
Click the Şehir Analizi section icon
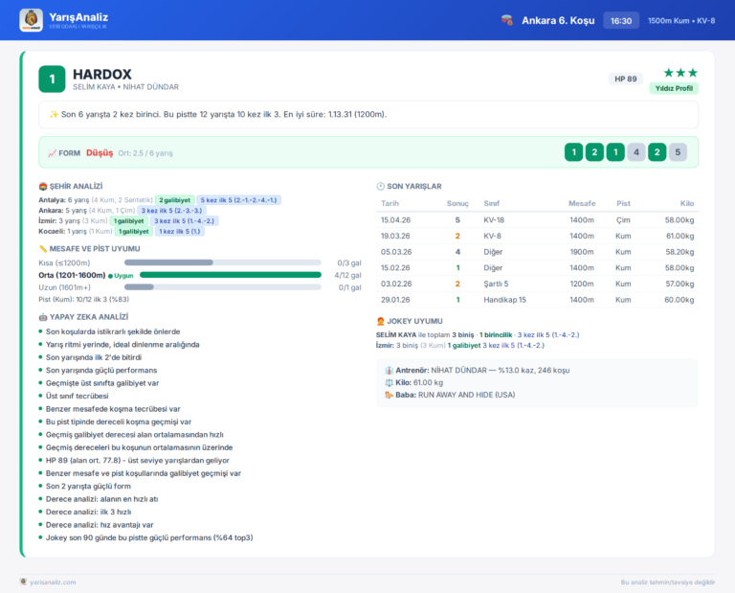pos(43,186)
